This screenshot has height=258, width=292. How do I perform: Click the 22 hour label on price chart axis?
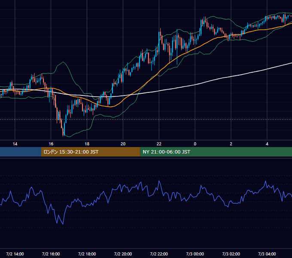pyautogui.click(x=159, y=144)
